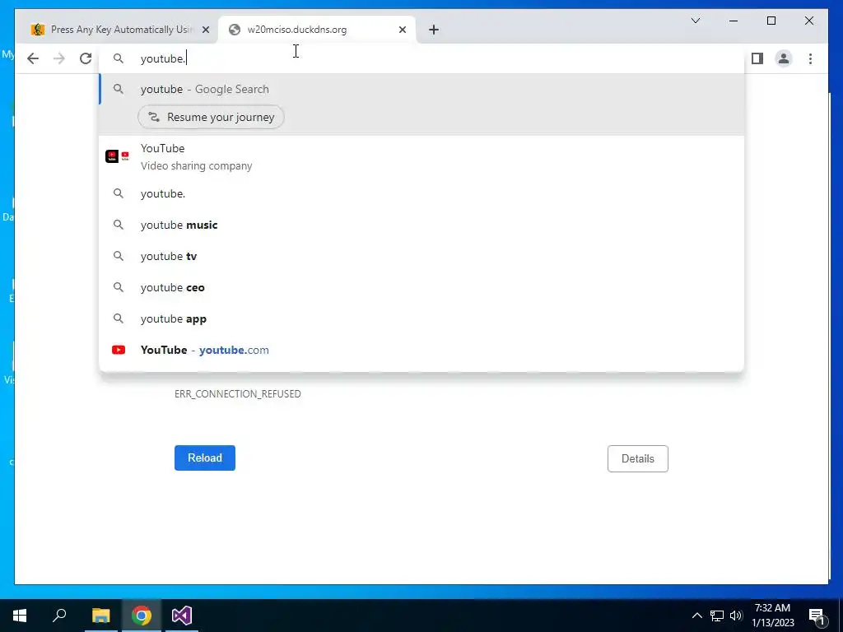Close the 'Press Any Key Automatically' tab
Viewport: 843px width, 632px height.
tap(205, 30)
